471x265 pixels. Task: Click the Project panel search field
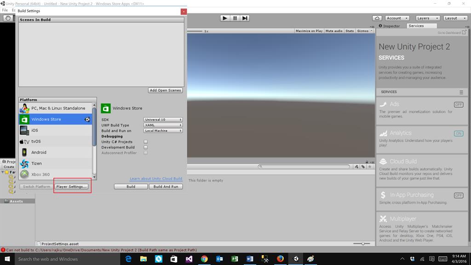point(304,167)
